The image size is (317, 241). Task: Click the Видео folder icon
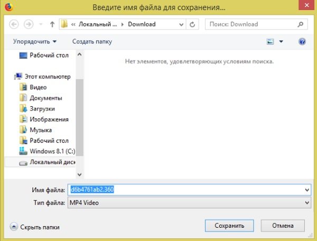23,87
